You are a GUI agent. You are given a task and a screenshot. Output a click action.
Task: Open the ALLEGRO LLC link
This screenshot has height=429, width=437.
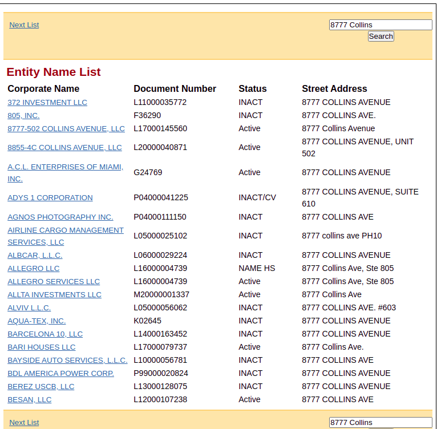click(x=34, y=269)
